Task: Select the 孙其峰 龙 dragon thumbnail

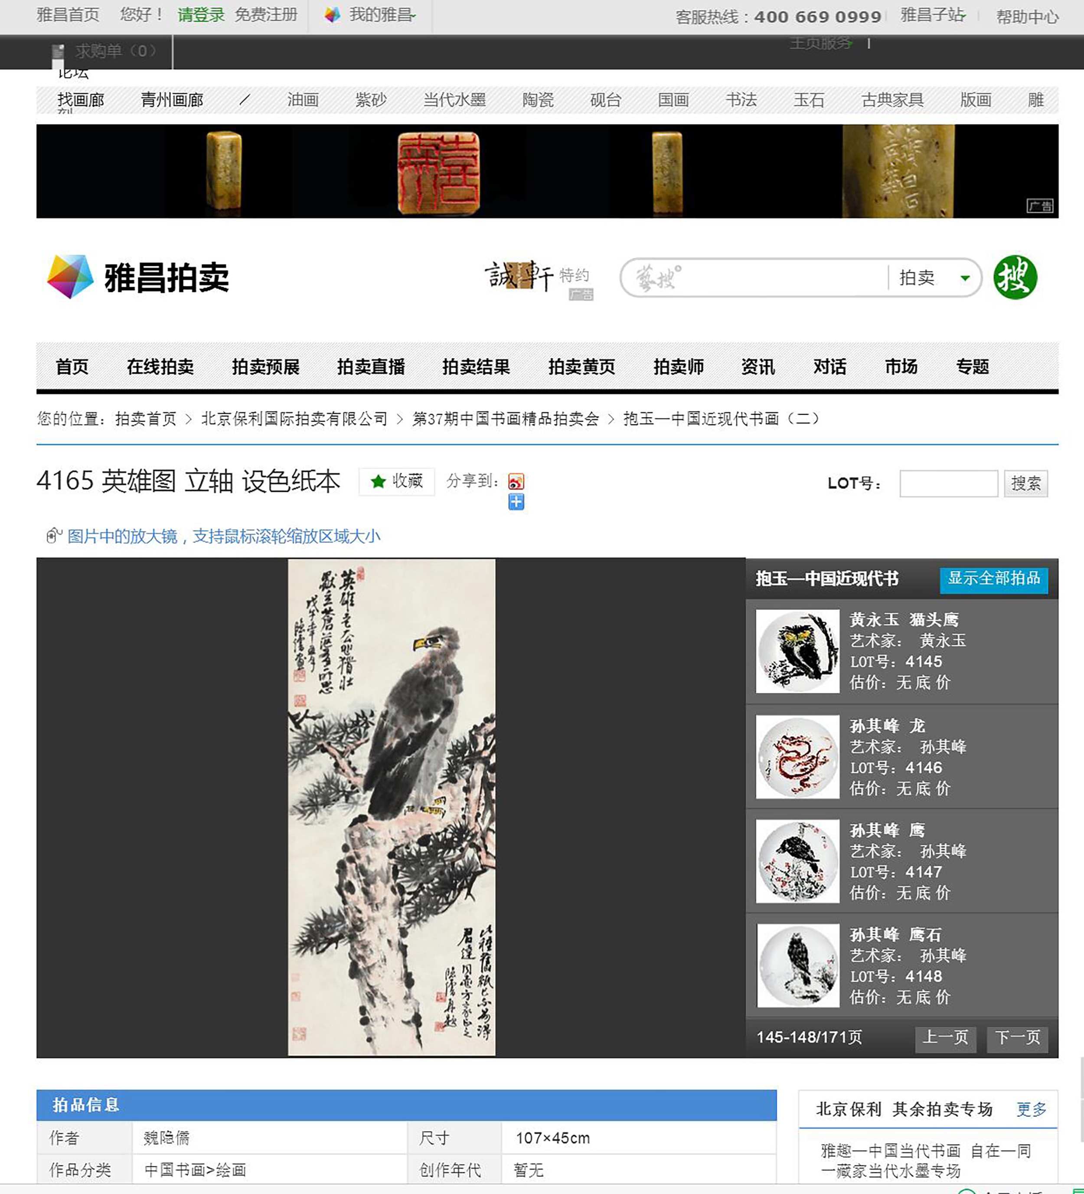Action: (797, 756)
